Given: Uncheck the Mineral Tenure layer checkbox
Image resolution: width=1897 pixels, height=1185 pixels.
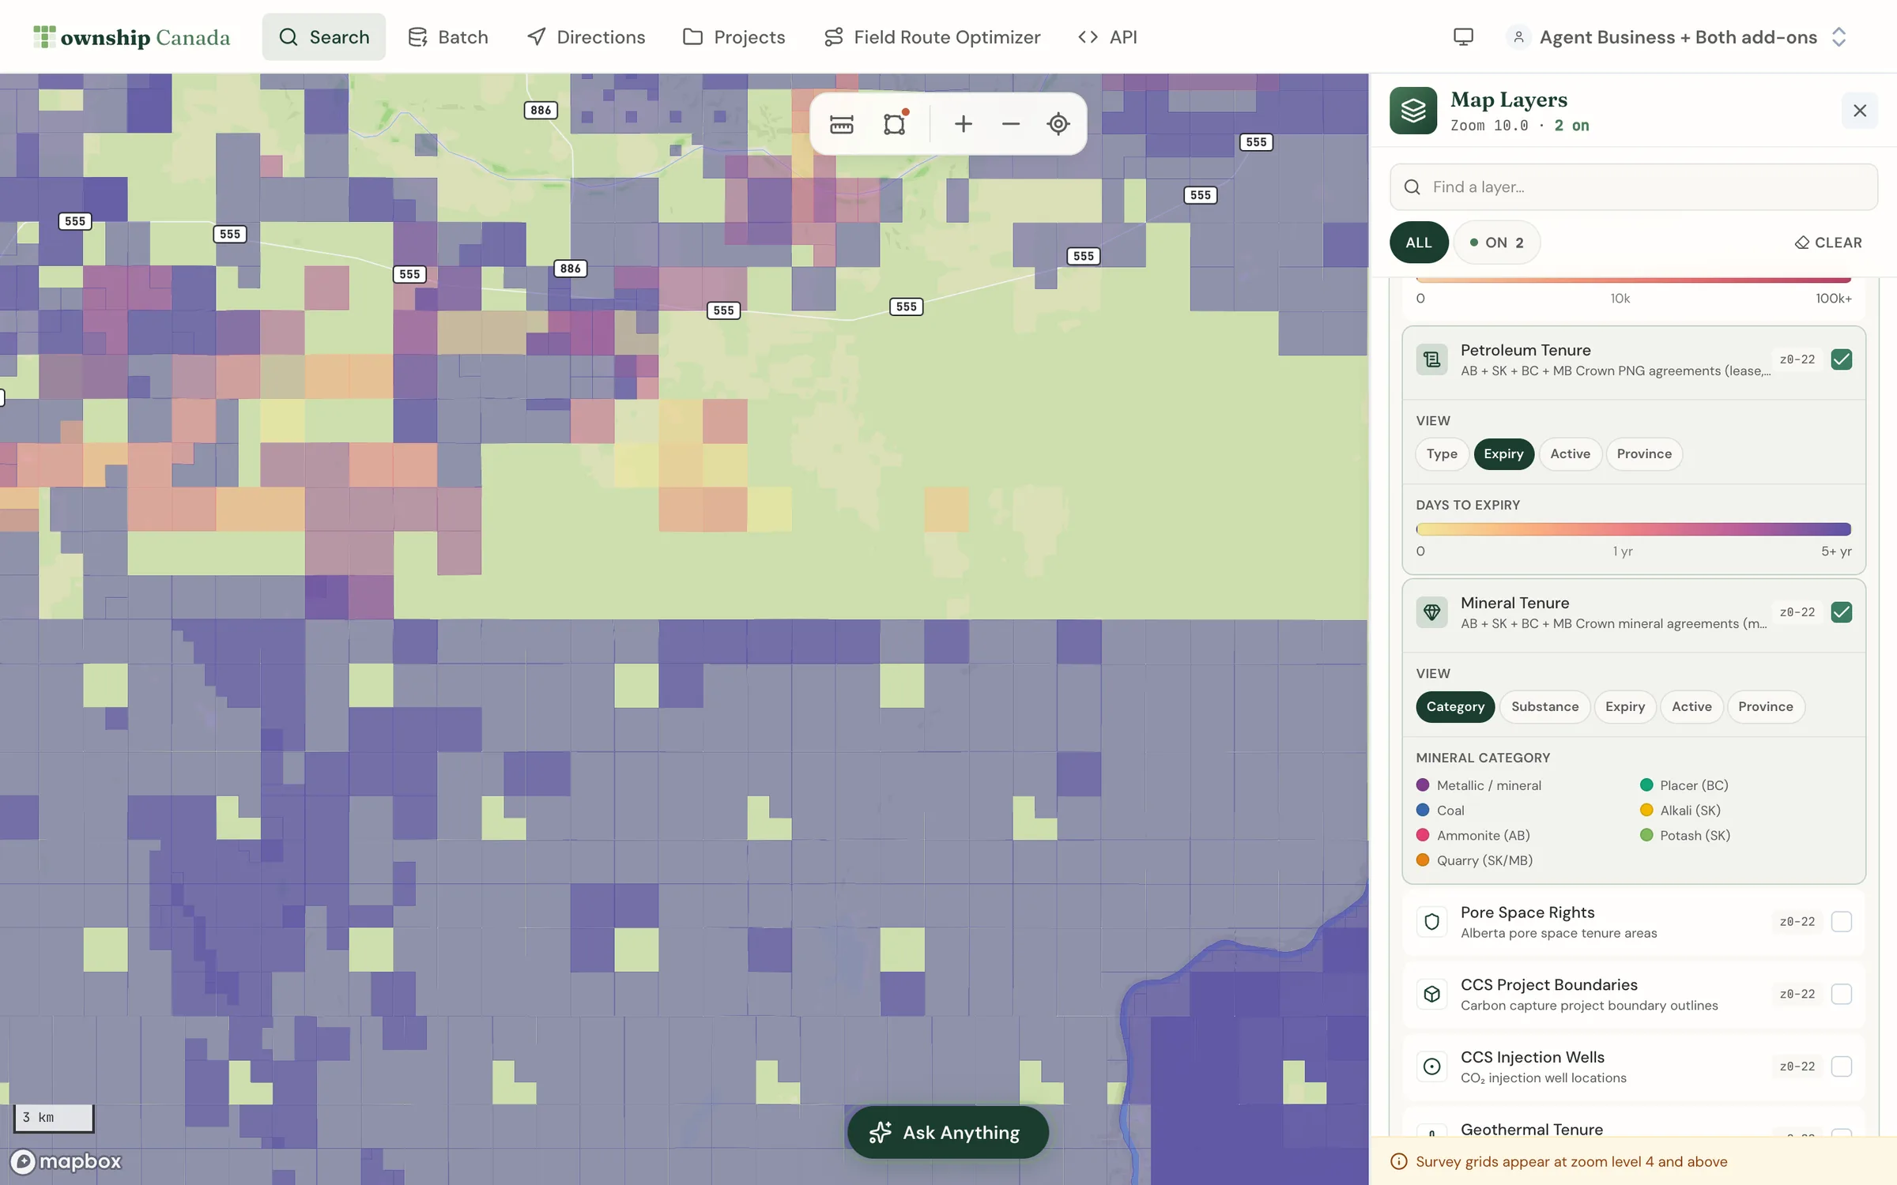Looking at the screenshot, I should (x=1841, y=612).
